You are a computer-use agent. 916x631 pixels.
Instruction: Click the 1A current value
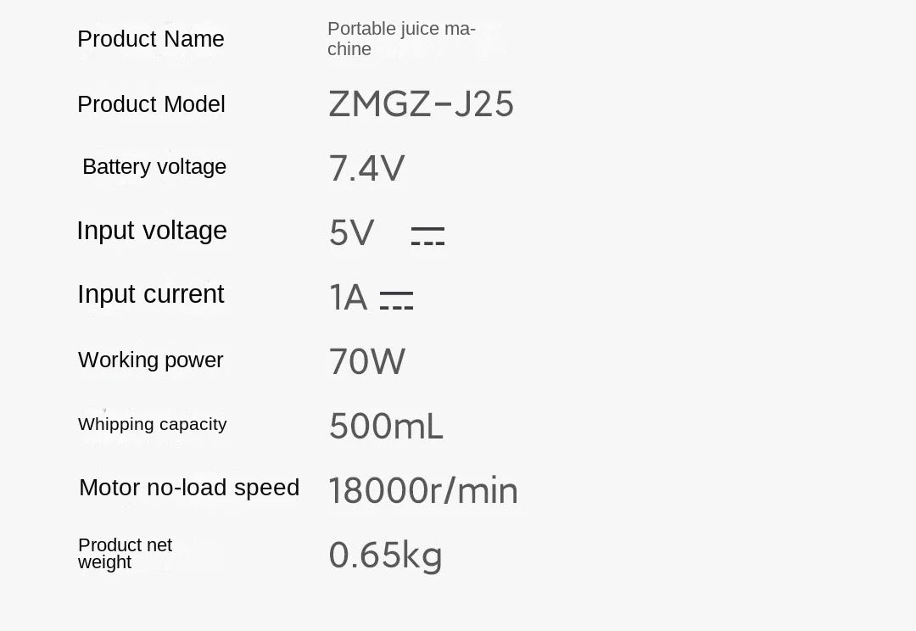pyautogui.click(x=348, y=297)
